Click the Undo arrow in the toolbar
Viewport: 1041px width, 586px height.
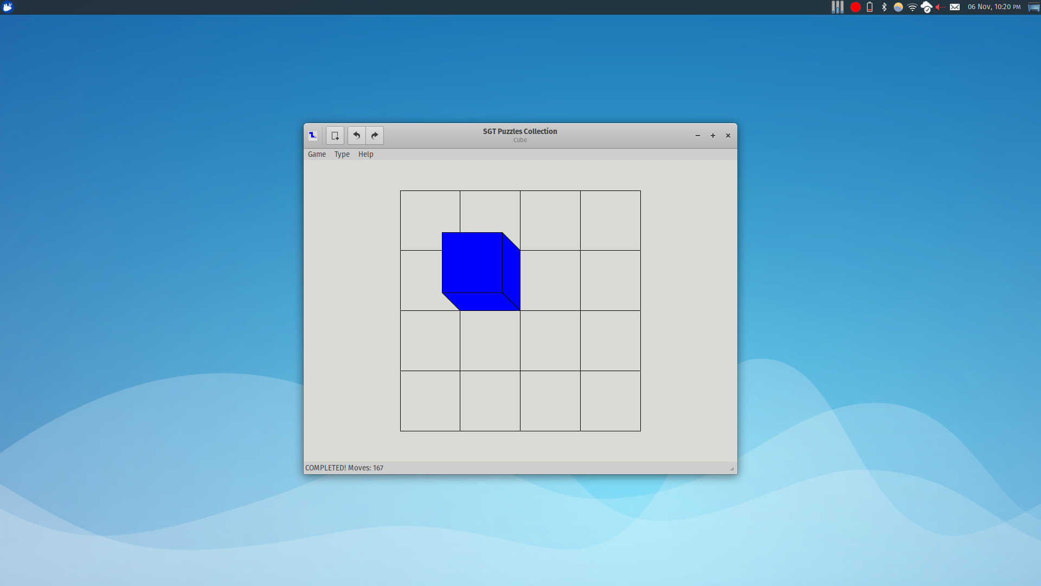pos(356,136)
